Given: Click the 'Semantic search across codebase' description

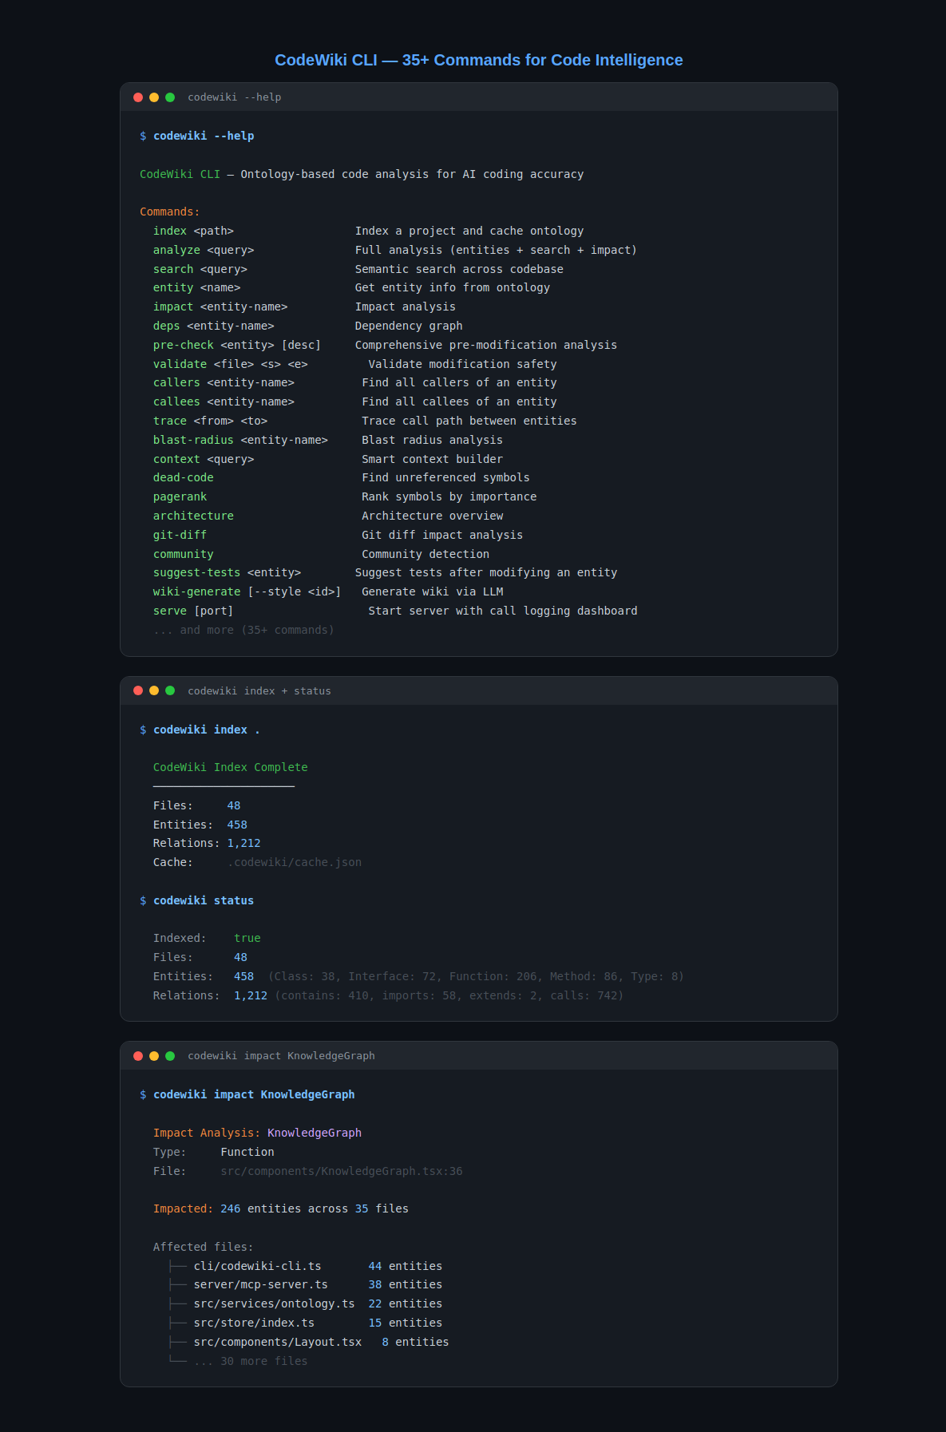Looking at the screenshot, I should click(x=459, y=270).
